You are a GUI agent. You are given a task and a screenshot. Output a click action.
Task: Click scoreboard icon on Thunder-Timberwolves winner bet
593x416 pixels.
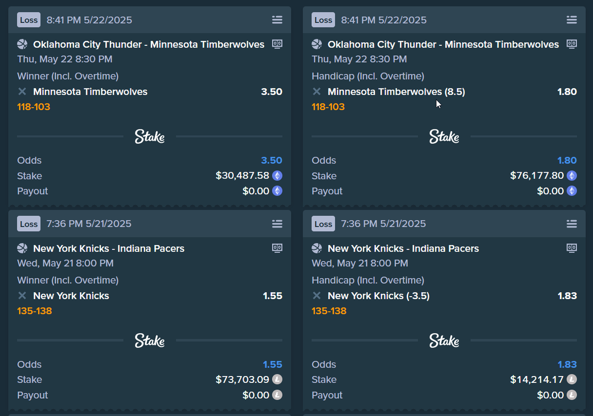point(277,44)
